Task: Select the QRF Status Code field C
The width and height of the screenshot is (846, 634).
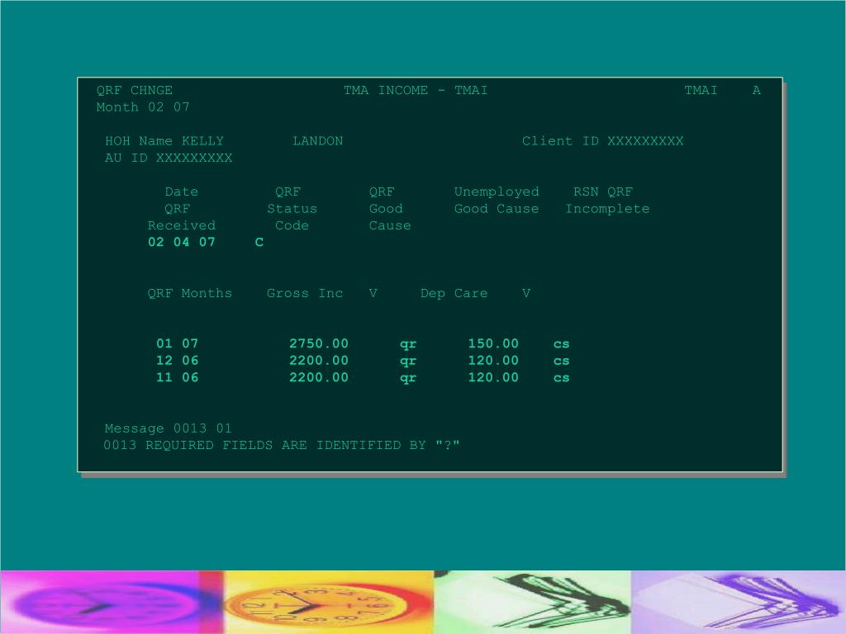Action: (259, 242)
